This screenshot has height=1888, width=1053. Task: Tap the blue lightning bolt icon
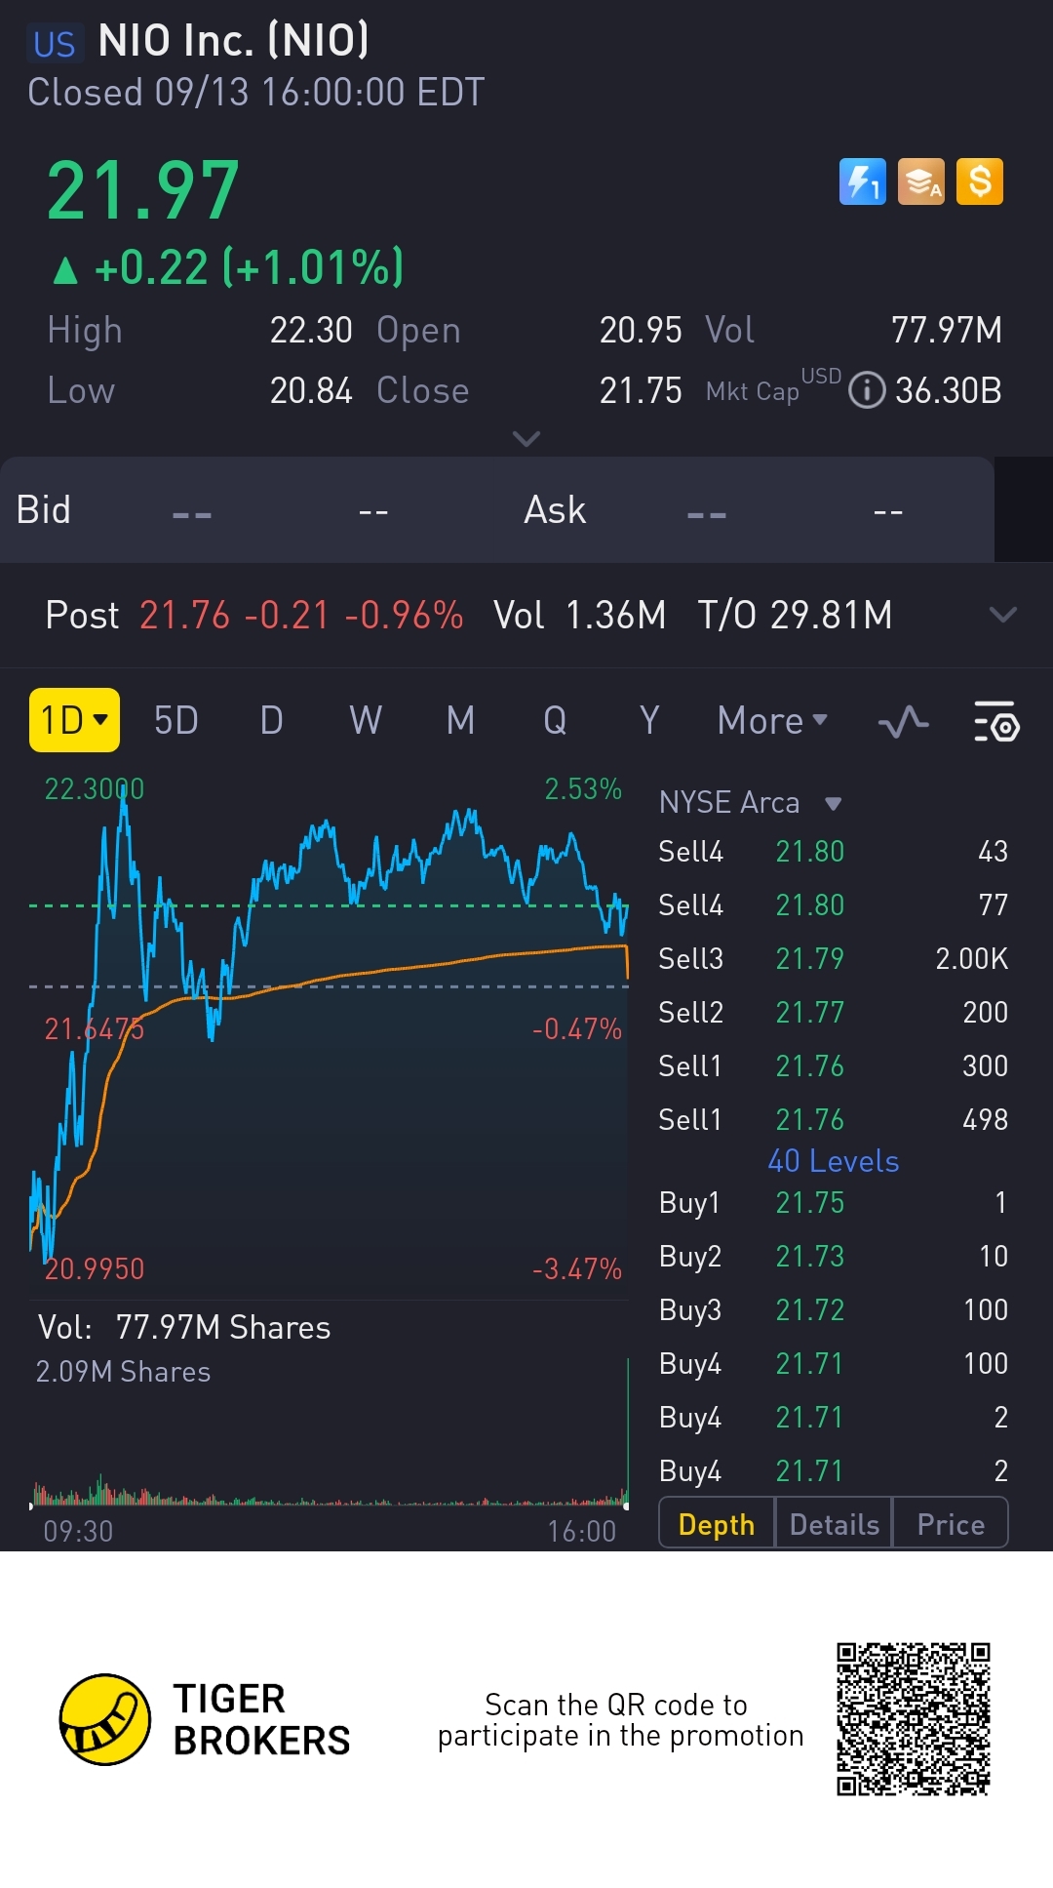(x=862, y=181)
